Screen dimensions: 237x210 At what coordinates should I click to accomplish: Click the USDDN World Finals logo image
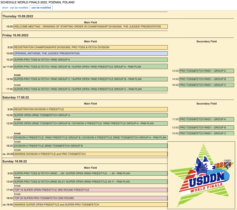click(201, 175)
